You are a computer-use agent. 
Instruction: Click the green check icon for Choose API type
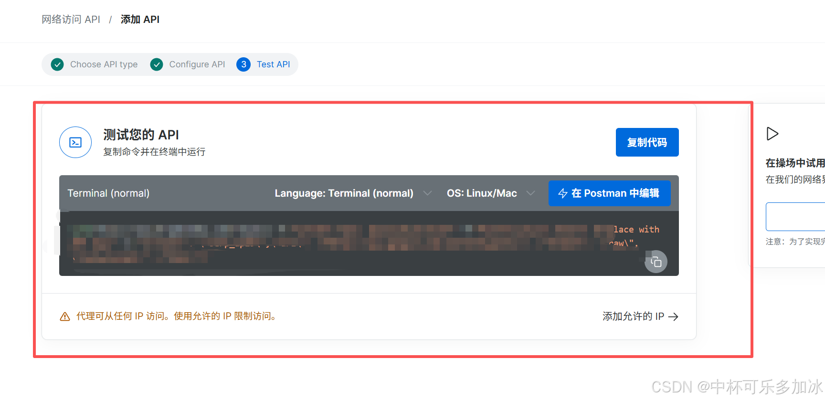point(57,64)
